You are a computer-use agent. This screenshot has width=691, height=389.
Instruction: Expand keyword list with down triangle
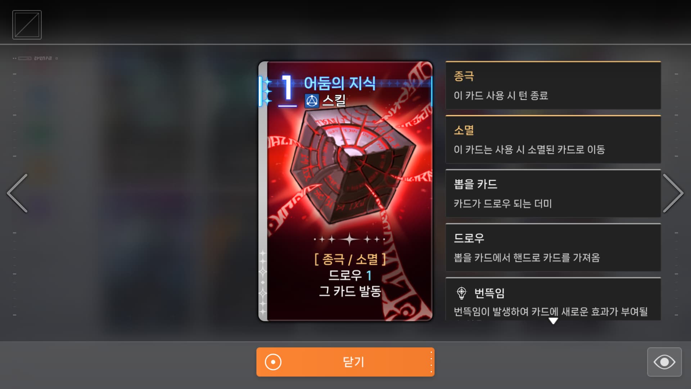coord(553,321)
